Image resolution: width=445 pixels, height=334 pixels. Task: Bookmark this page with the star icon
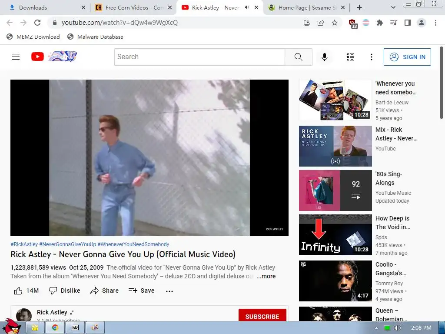[335, 23]
